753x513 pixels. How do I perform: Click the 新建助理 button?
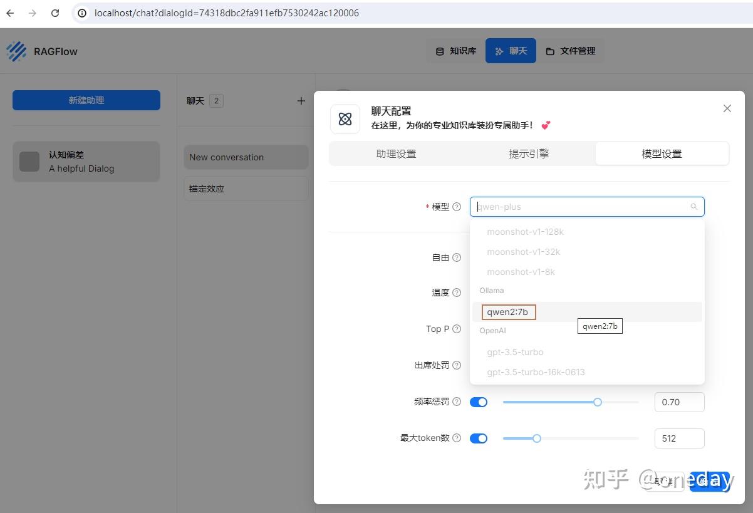pyautogui.click(x=86, y=100)
